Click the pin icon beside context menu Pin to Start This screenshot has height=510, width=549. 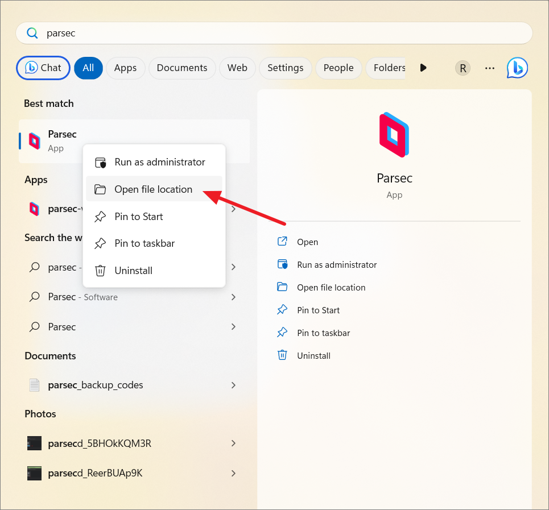click(x=100, y=217)
